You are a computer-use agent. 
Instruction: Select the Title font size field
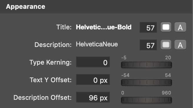pos(148,27)
